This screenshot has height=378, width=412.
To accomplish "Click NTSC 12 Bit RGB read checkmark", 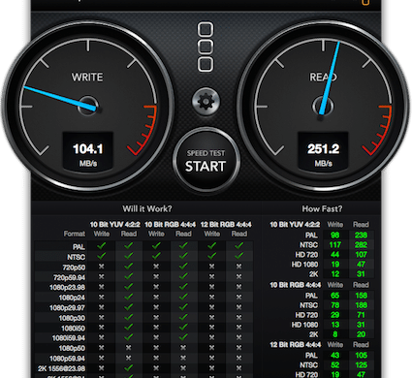I will point(239,256).
